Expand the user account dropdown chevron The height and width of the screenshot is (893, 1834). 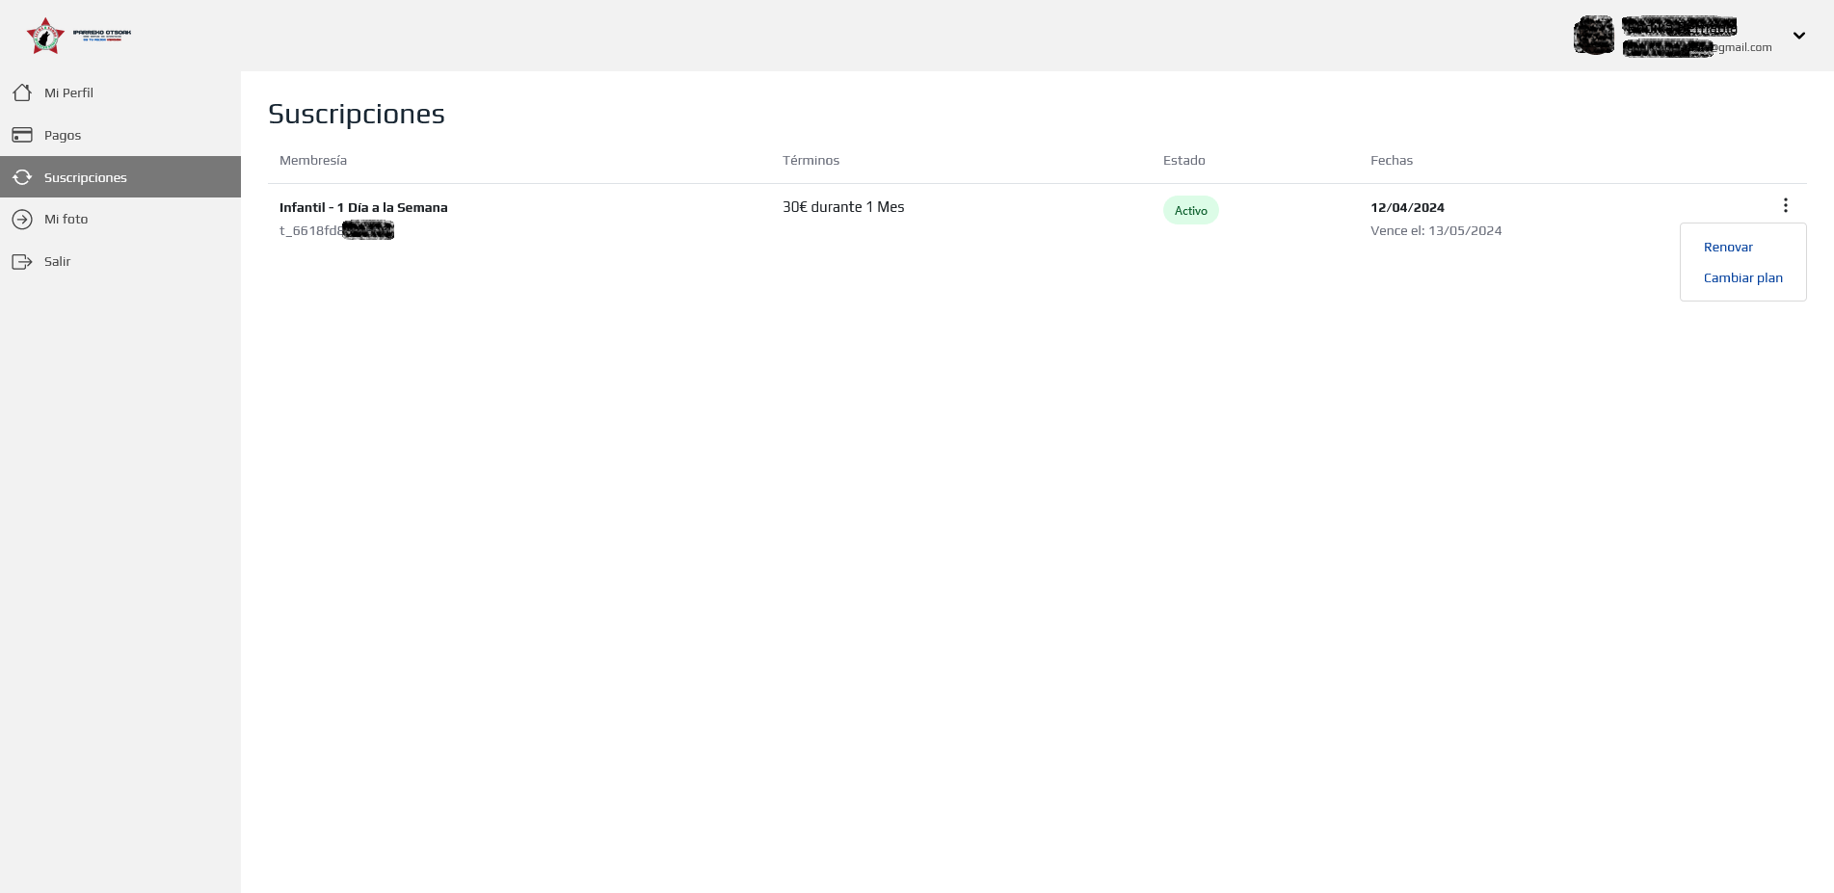1798,36
